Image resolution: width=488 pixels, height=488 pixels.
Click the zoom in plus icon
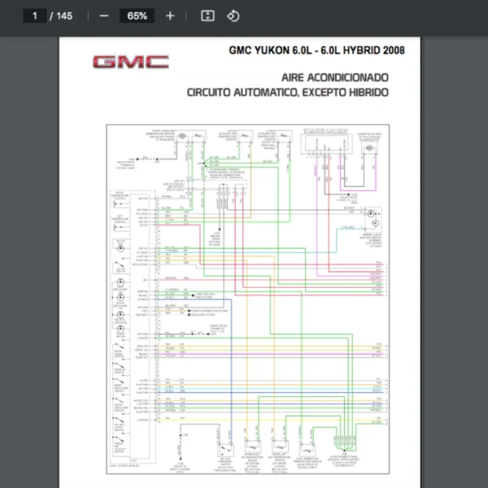tap(170, 15)
